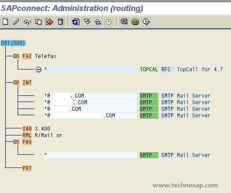Select the PRT tree entry
Viewport: 231px width, 193px height.
coord(27,168)
